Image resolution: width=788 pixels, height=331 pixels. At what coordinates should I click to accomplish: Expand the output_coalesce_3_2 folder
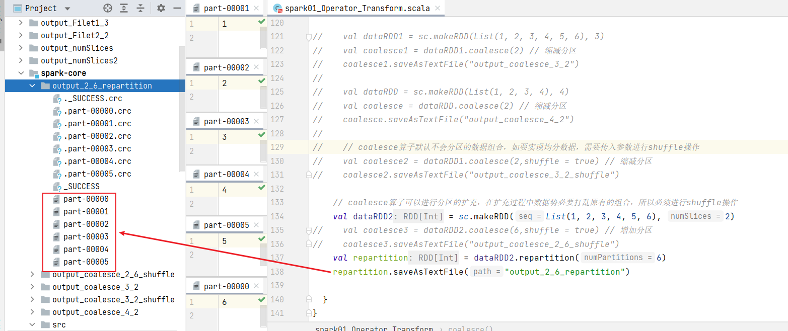click(x=32, y=287)
